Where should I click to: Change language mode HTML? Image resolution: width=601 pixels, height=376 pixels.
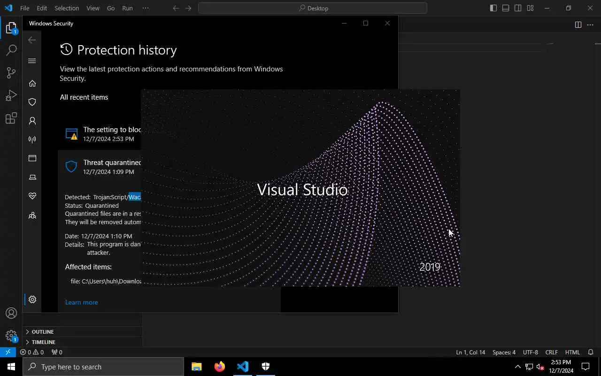pyautogui.click(x=572, y=352)
